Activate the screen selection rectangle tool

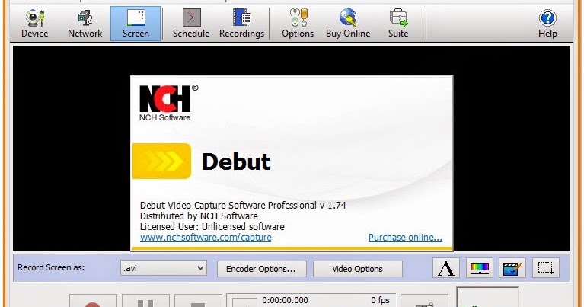546,268
